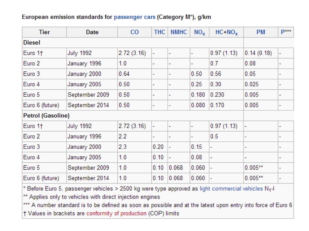
Task: Click Diesel Euro 3 HC+NOx value 0.56
Action: 215,74
